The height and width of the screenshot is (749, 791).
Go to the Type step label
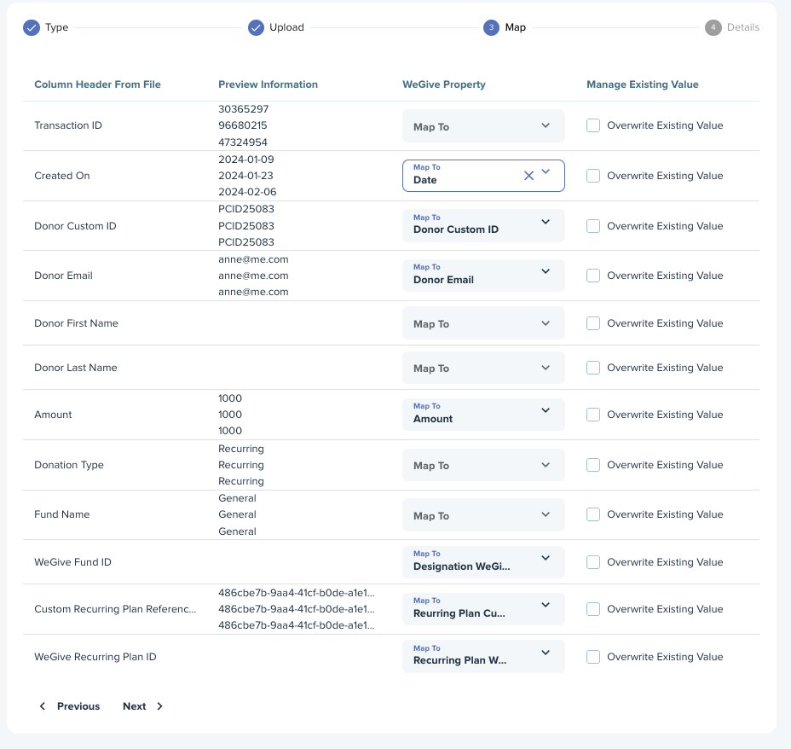point(56,28)
